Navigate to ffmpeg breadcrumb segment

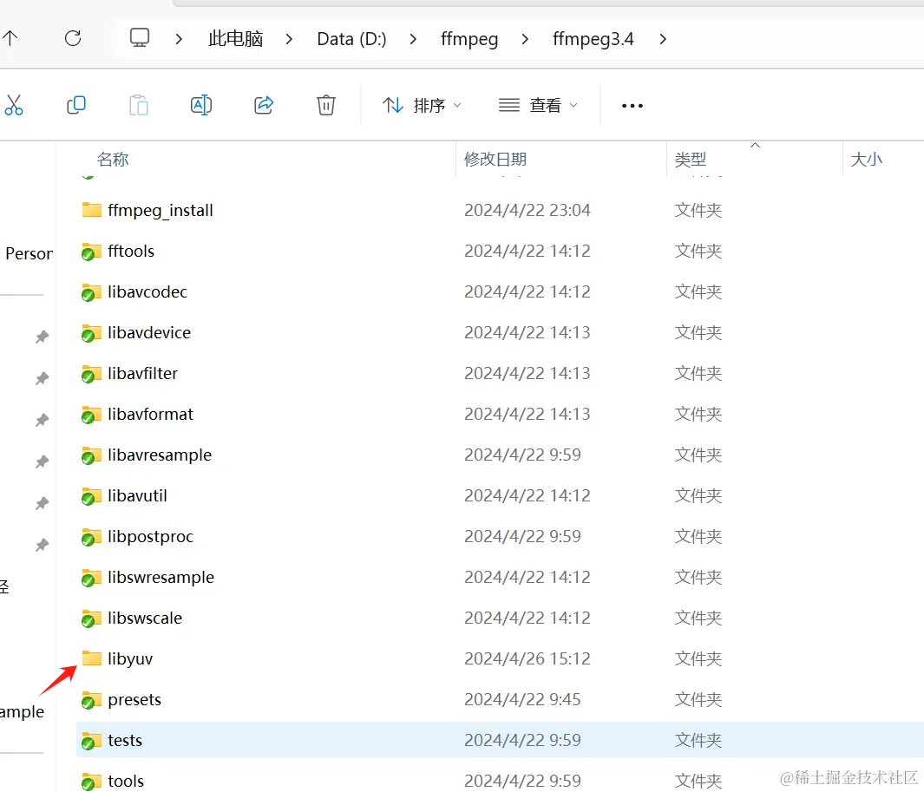tap(469, 39)
